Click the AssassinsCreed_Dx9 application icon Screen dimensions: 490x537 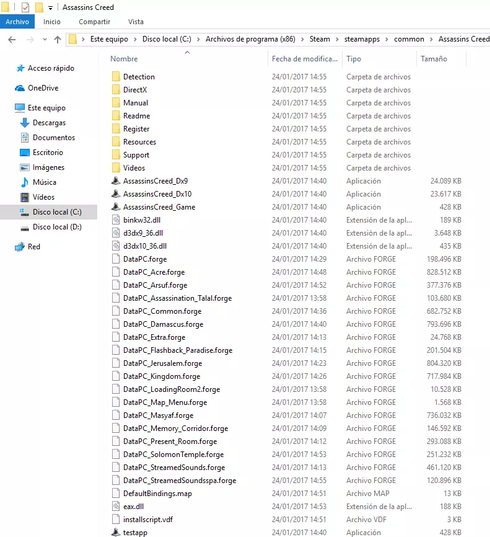click(x=116, y=180)
